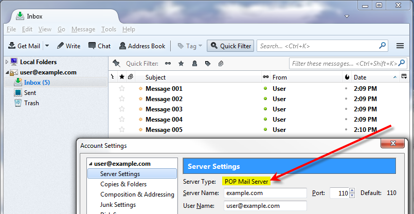
Task: Select Composition & Addressing settings
Action: (137, 194)
